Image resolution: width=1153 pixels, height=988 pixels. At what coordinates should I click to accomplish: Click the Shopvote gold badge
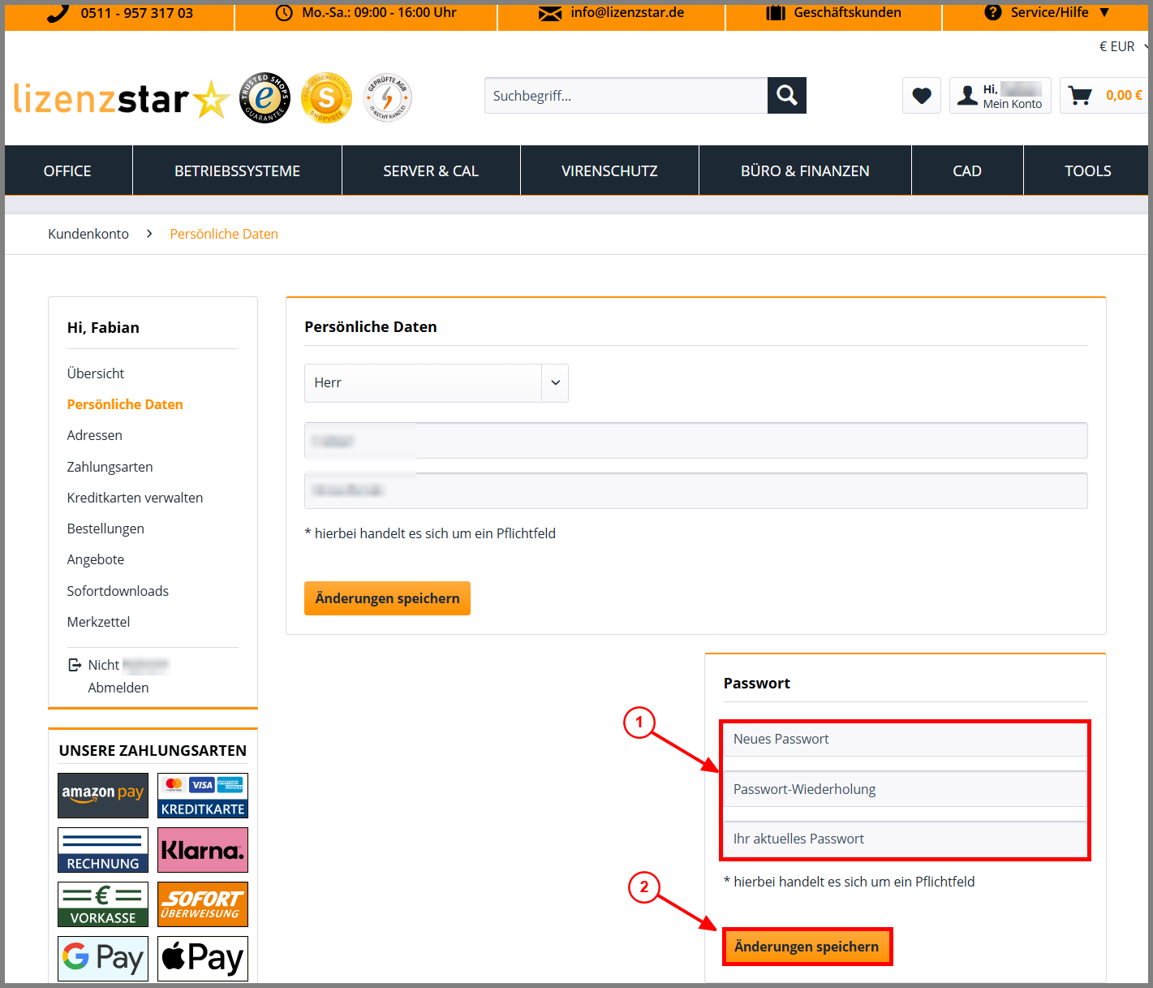tap(326, 97)
